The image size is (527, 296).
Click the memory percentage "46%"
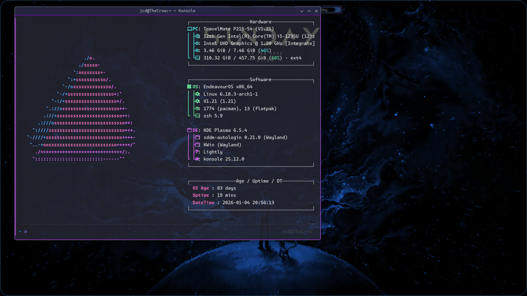click(x=265, y=50)
